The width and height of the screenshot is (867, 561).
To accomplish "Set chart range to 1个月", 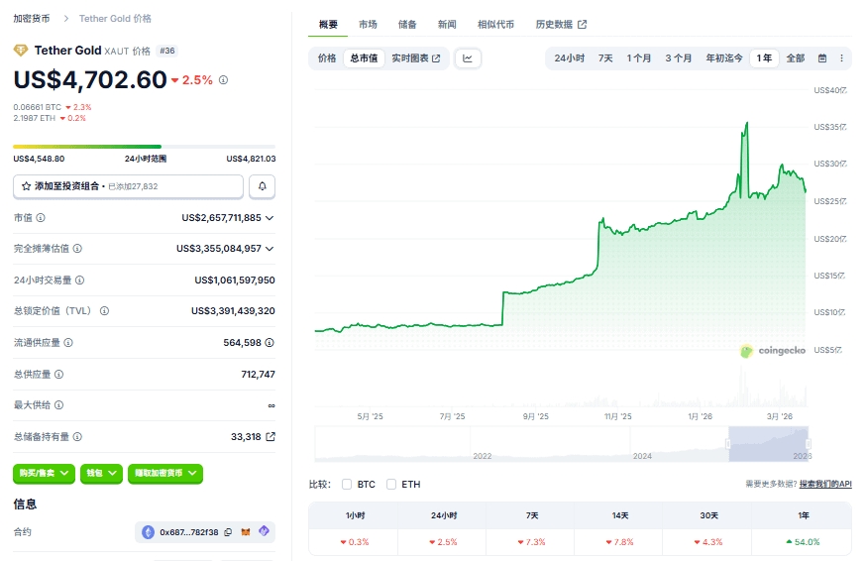I will [639, 58].
